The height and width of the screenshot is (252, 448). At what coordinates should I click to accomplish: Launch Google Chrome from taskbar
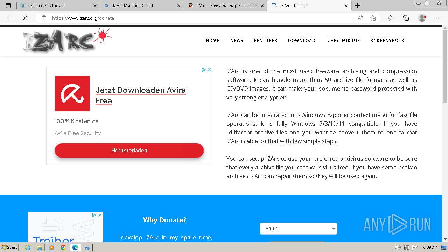click(x=63, y=247)
